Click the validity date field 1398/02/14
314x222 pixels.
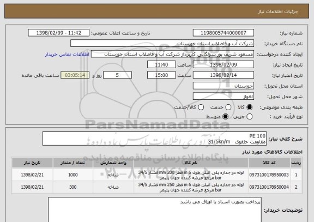(224, 75)
